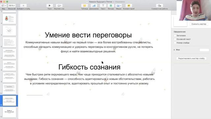Add a Comment (Комментарий)
This screenshot has height=119, width=211.
129,6
